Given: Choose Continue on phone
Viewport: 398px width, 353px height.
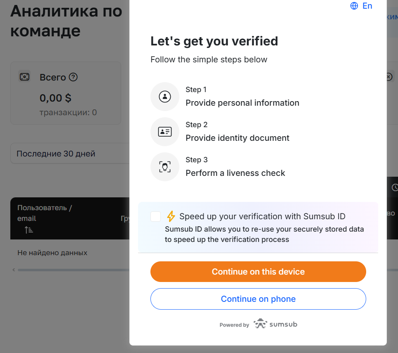Looking at the screenshot, I should (x=258, y=299).
